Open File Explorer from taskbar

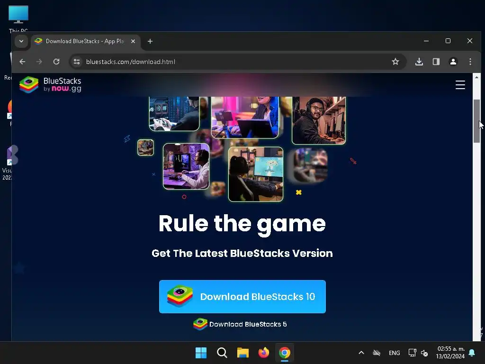point(243,353)
